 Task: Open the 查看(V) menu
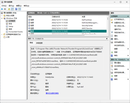[19, 6]
